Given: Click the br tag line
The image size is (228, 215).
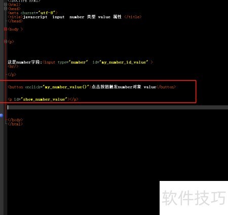Looking at the screenshot, I should click(x=13, y=67).
